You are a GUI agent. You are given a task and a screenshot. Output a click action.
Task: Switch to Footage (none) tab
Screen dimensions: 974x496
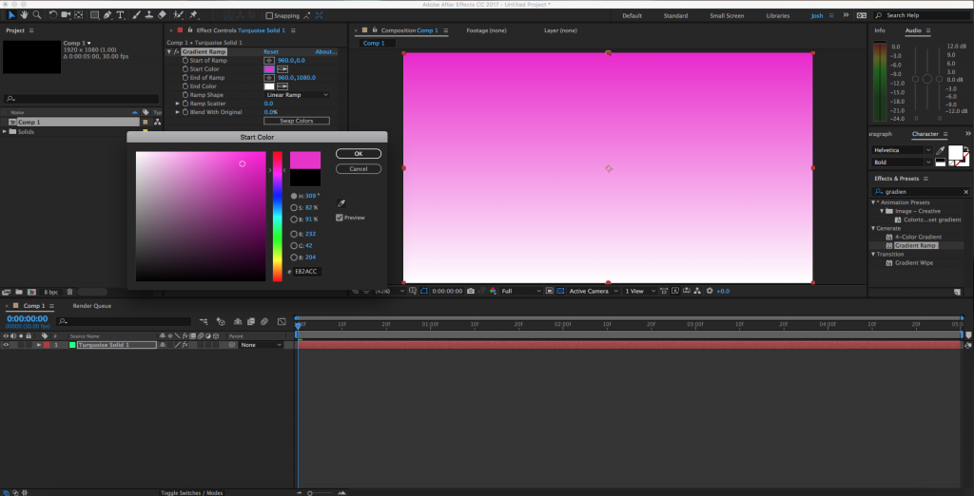486,30
